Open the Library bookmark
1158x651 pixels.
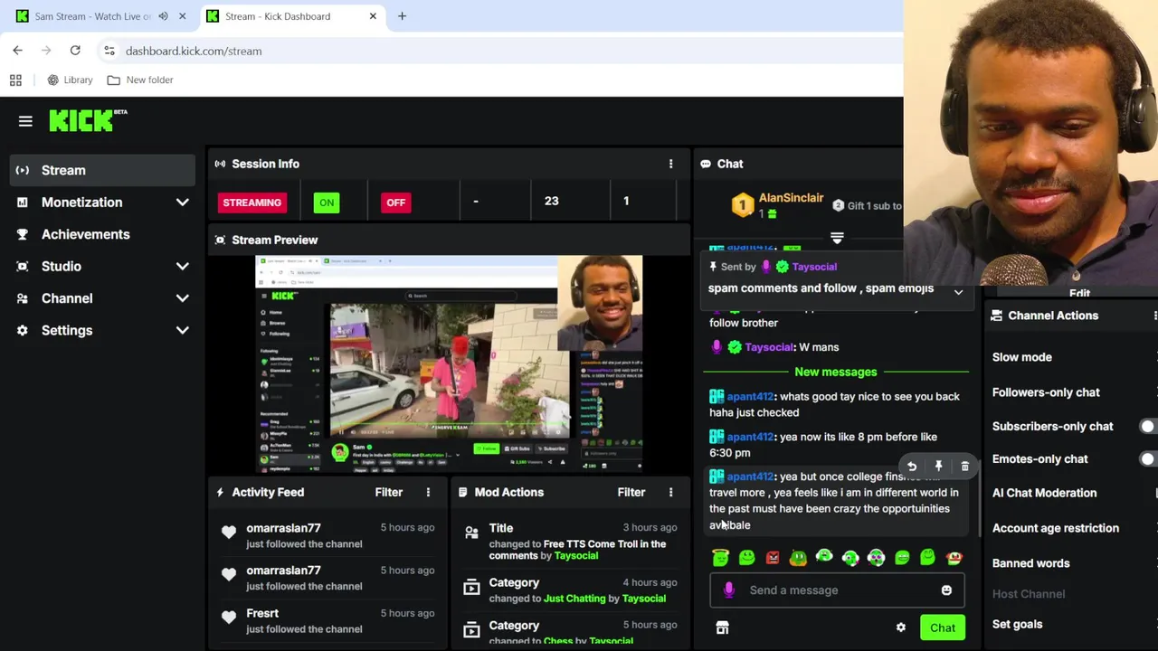(70, 80)
